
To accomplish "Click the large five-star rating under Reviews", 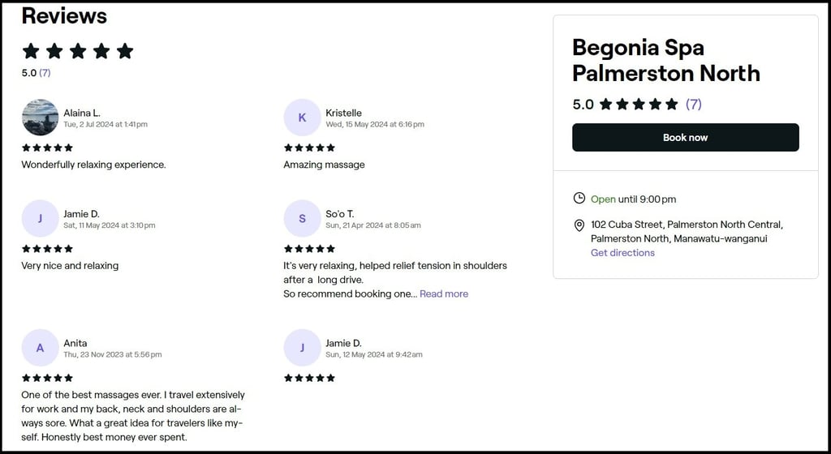I will coord(78,51).
